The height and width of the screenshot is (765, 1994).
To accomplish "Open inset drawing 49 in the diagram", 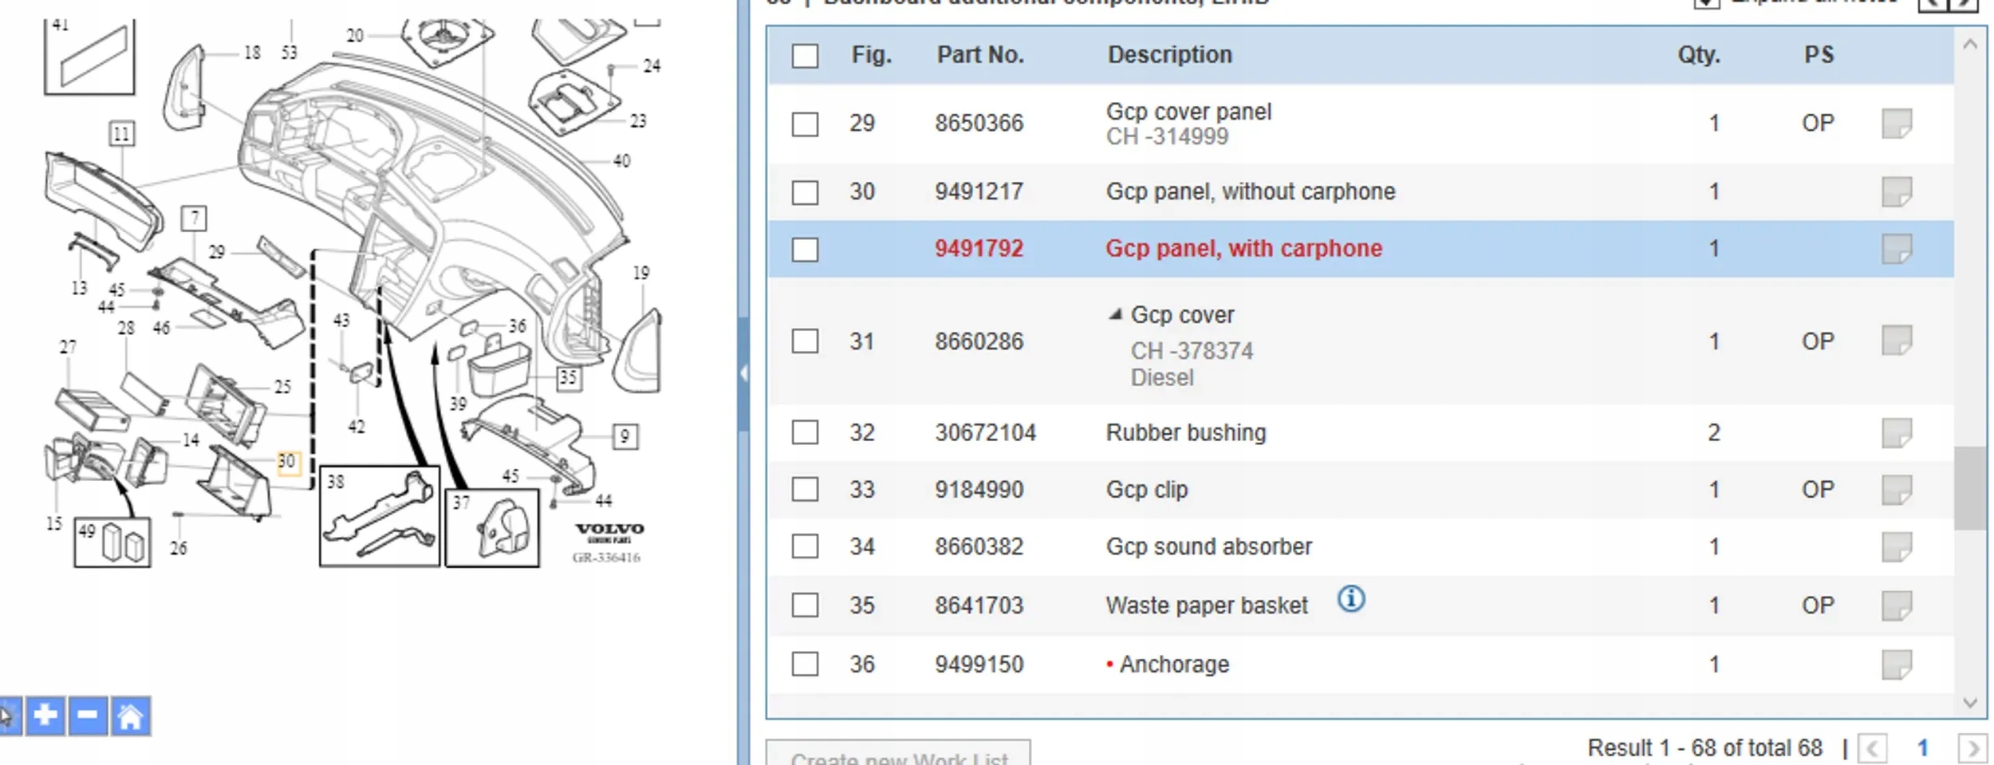I will coord(112,542).
